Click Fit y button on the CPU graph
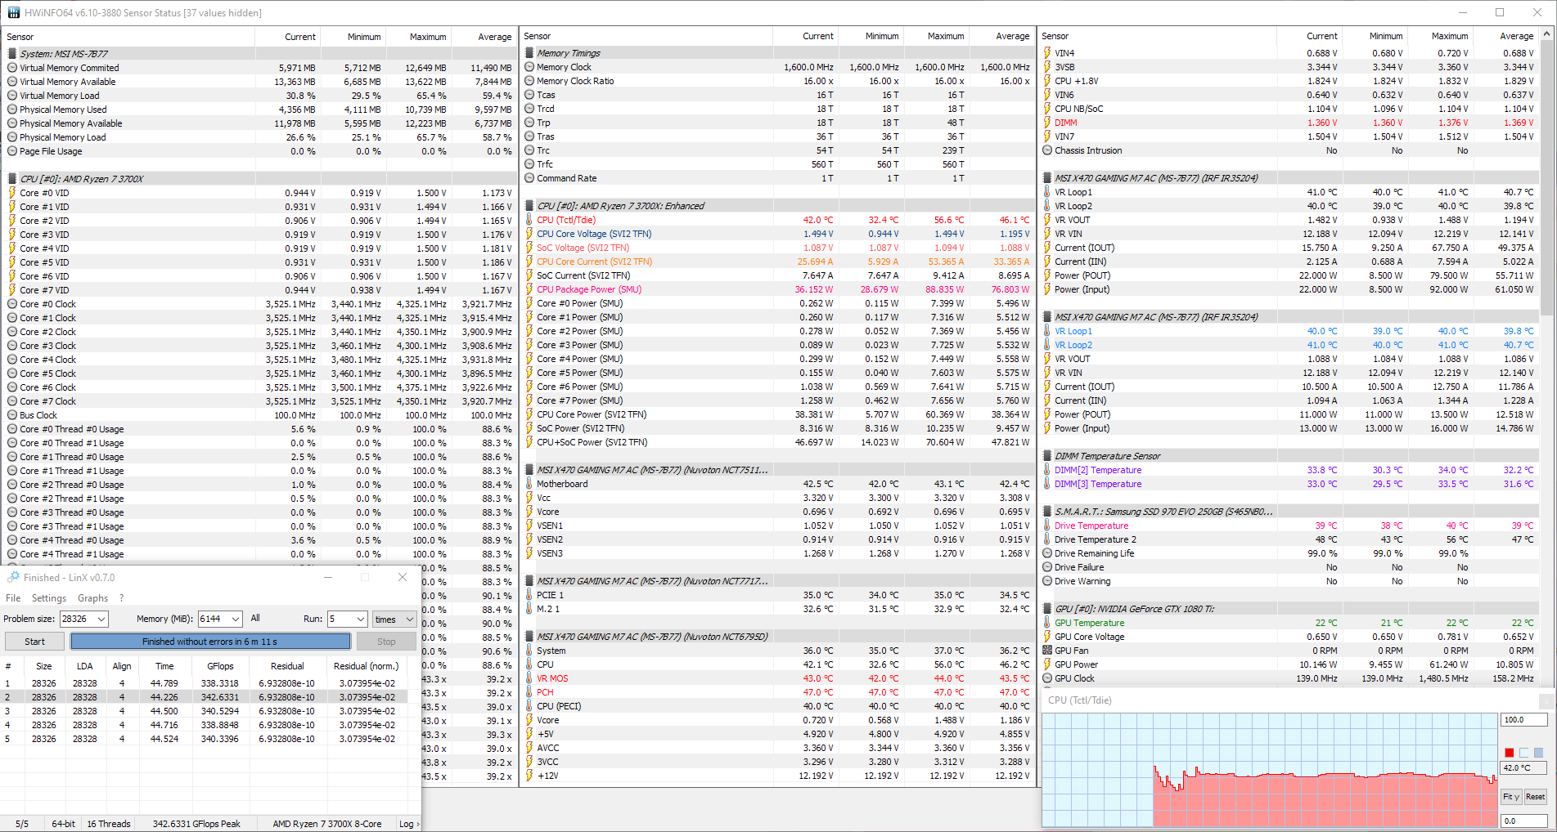This screenshot has width=1557, height=832. coord(1511,796)
